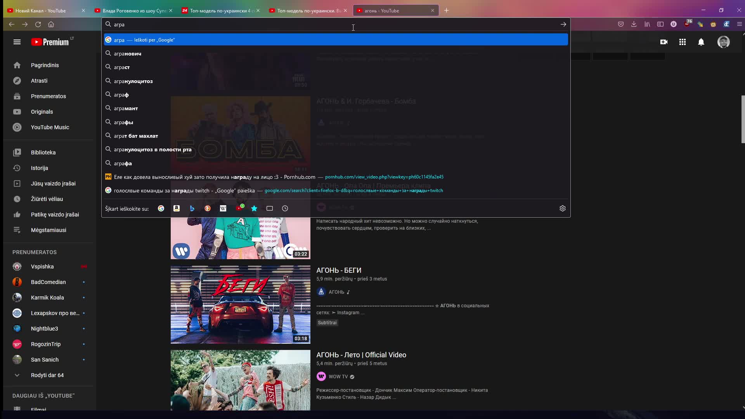Click the page vertical scrollbar
The height and width of the screenshot is (419, 745).
[x=743, y=119]
